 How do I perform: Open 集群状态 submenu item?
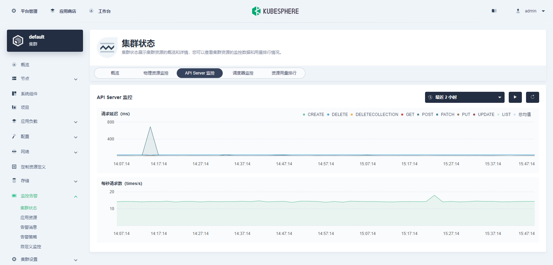coord(29,208)
